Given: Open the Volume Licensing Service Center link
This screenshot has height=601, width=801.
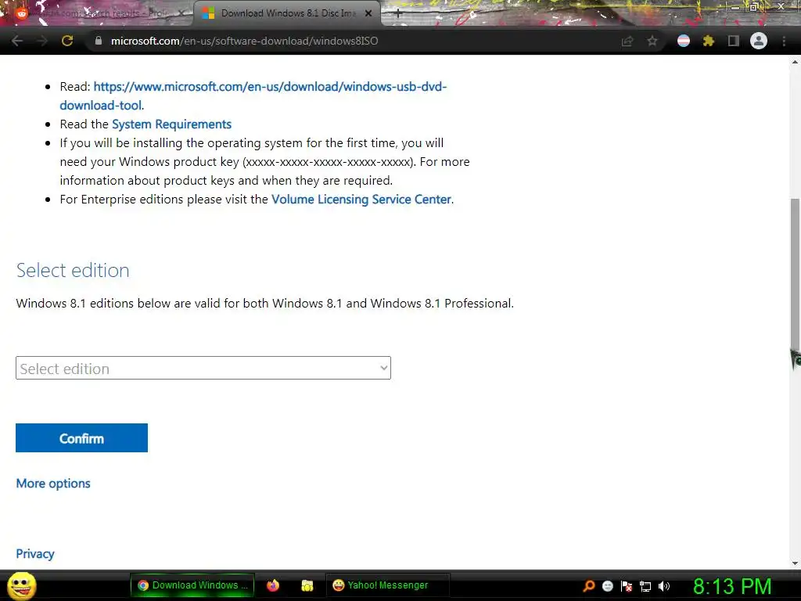Looking at the screenshot, I should pyautogui.click(x=361, y=200).
